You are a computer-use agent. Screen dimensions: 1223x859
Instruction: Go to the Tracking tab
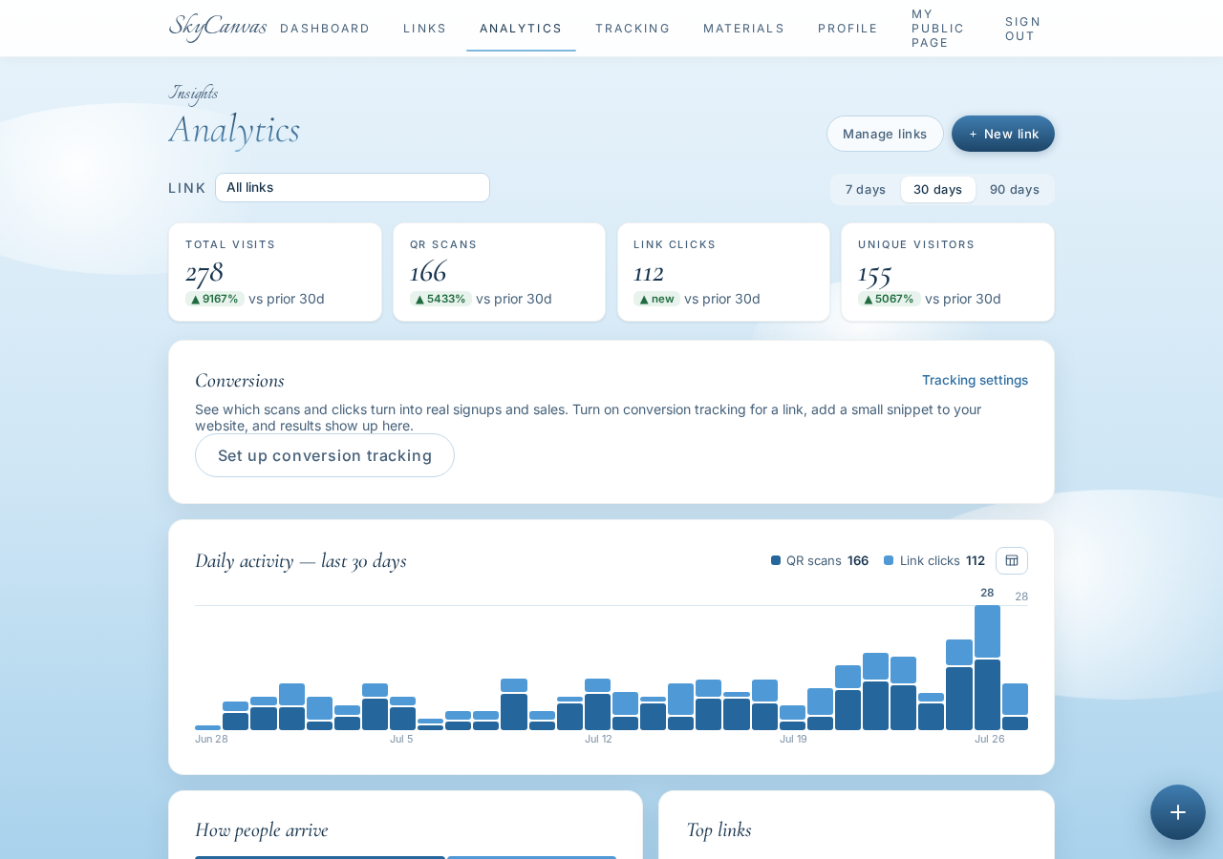633,29
